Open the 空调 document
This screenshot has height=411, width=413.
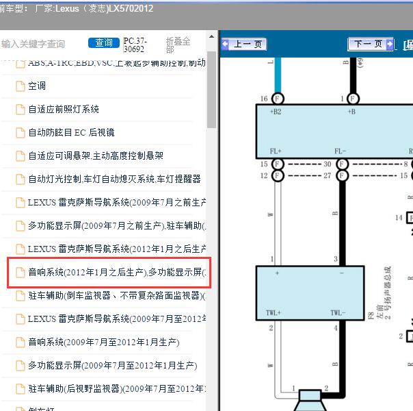tap(37, 86)
